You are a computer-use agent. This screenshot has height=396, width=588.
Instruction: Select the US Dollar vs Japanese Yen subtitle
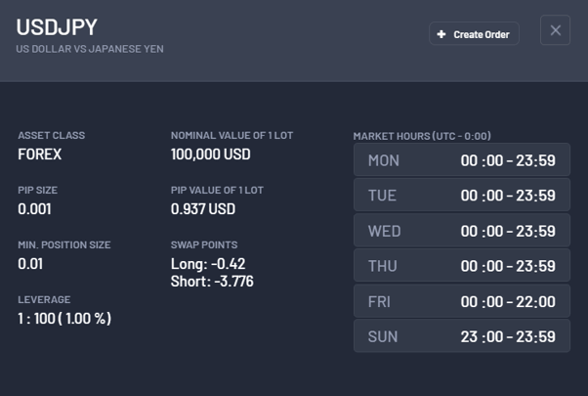point(90,49)
